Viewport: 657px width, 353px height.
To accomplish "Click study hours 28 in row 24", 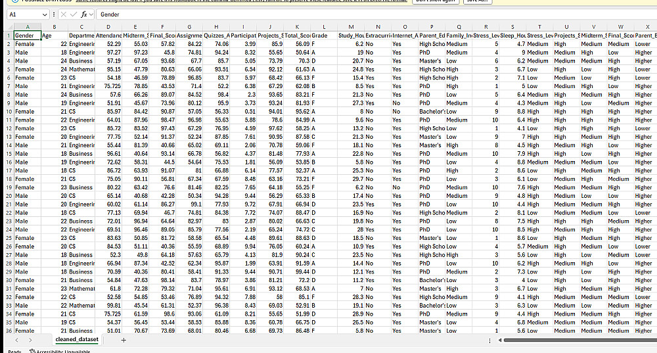I will pyautogui.click(x=351, y=229).
